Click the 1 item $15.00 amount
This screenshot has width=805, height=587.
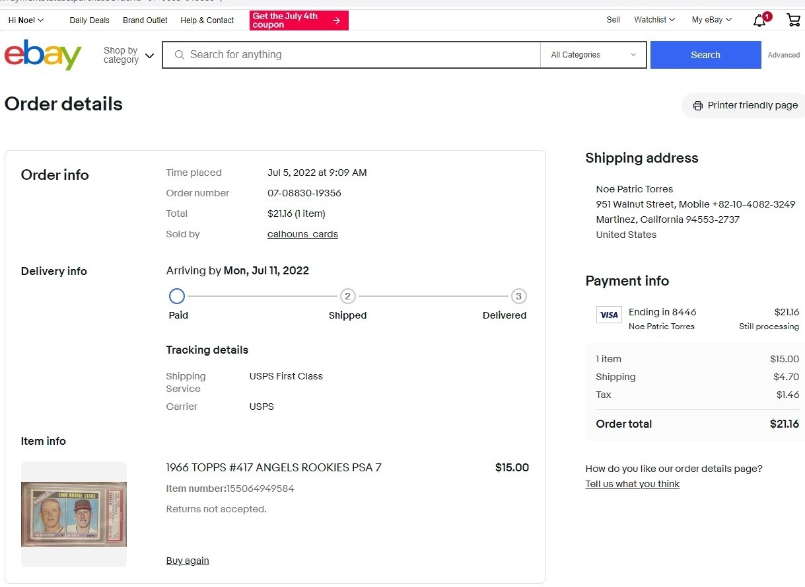click(x=785, y=359)
